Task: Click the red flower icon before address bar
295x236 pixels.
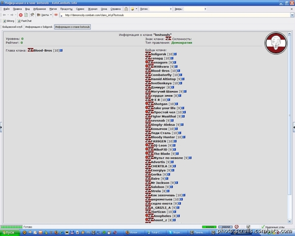Action: (x=56, y=15)
